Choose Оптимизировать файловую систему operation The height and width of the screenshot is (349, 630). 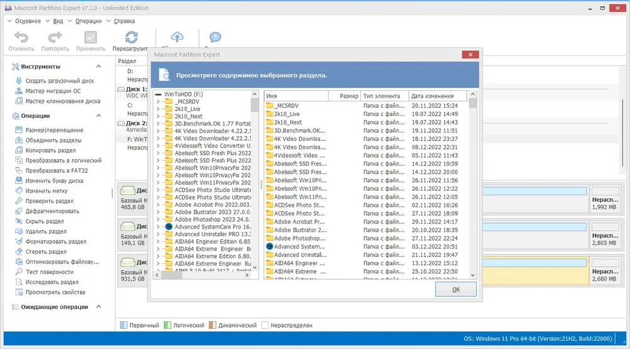62,262
